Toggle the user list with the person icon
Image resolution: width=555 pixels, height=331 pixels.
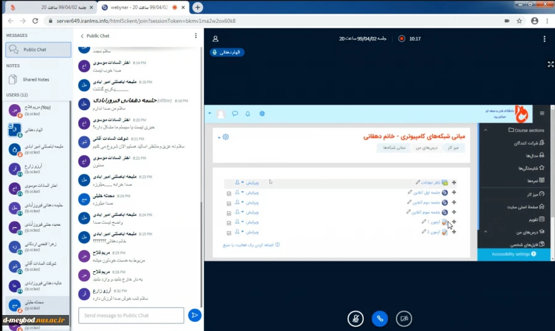(215, 39)
